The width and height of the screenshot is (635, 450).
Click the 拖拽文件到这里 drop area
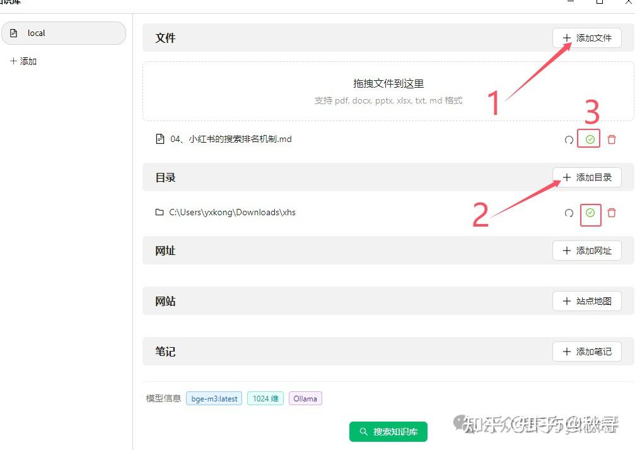[388, 92]
